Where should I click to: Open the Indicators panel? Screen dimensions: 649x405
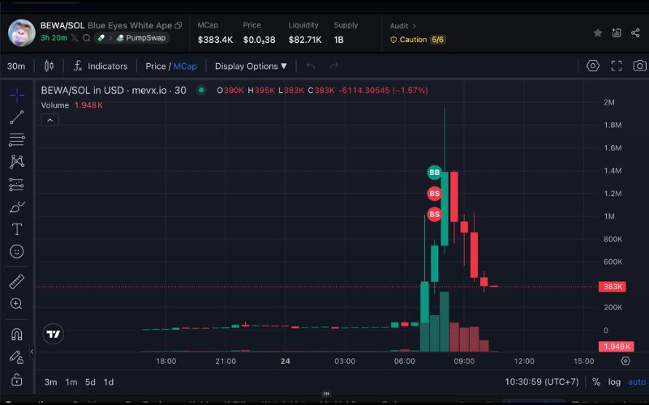[x=101, y=66]
